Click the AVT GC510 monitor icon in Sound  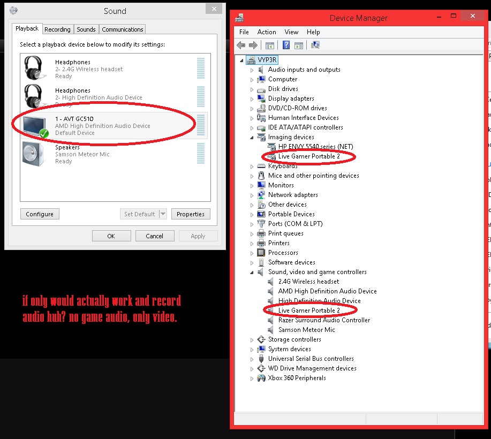coord(35,126)
